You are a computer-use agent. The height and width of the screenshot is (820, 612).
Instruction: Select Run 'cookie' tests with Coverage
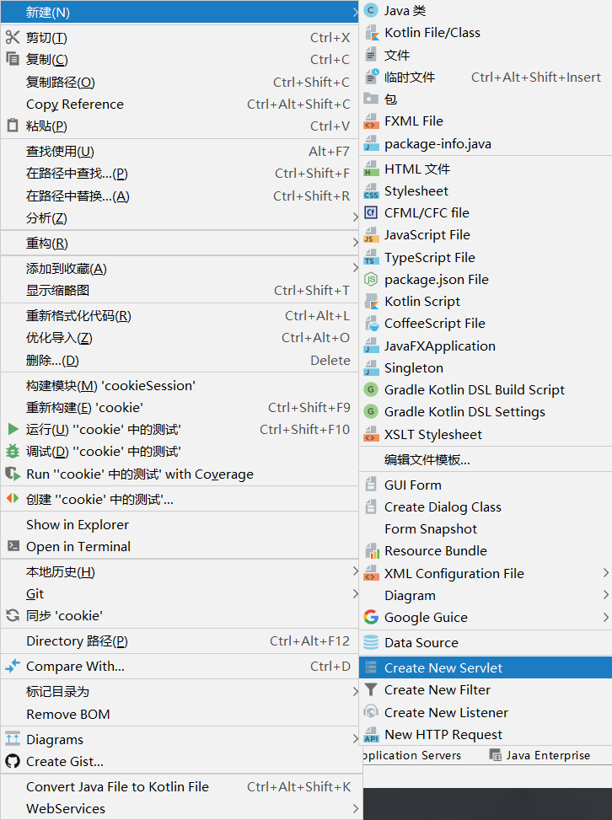click(180, 474)
